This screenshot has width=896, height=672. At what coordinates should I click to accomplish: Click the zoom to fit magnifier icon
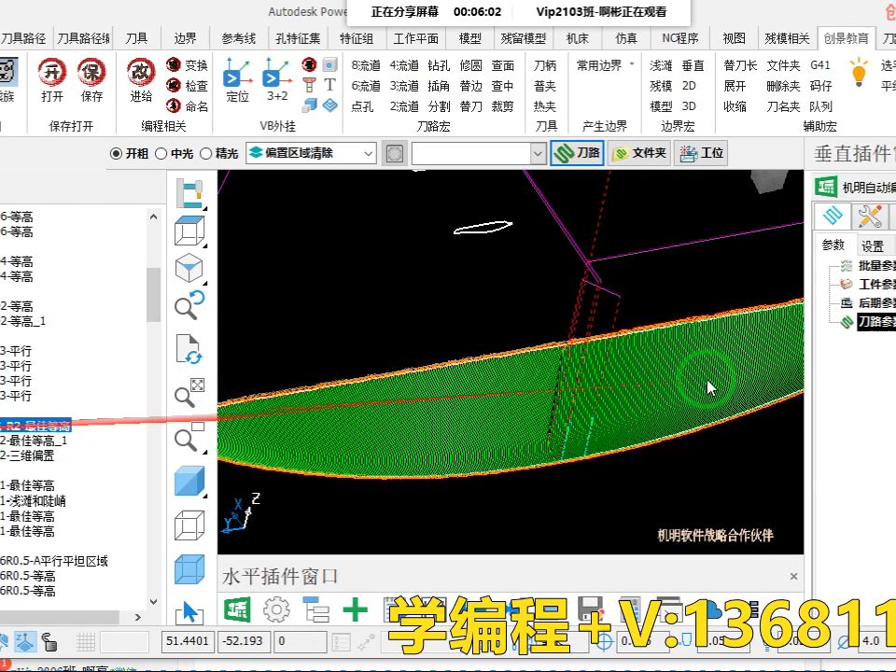pos(189,393)
